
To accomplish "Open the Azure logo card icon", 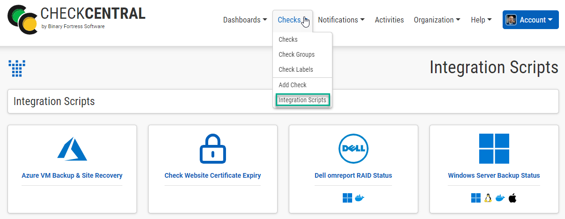I will [72, 149].
